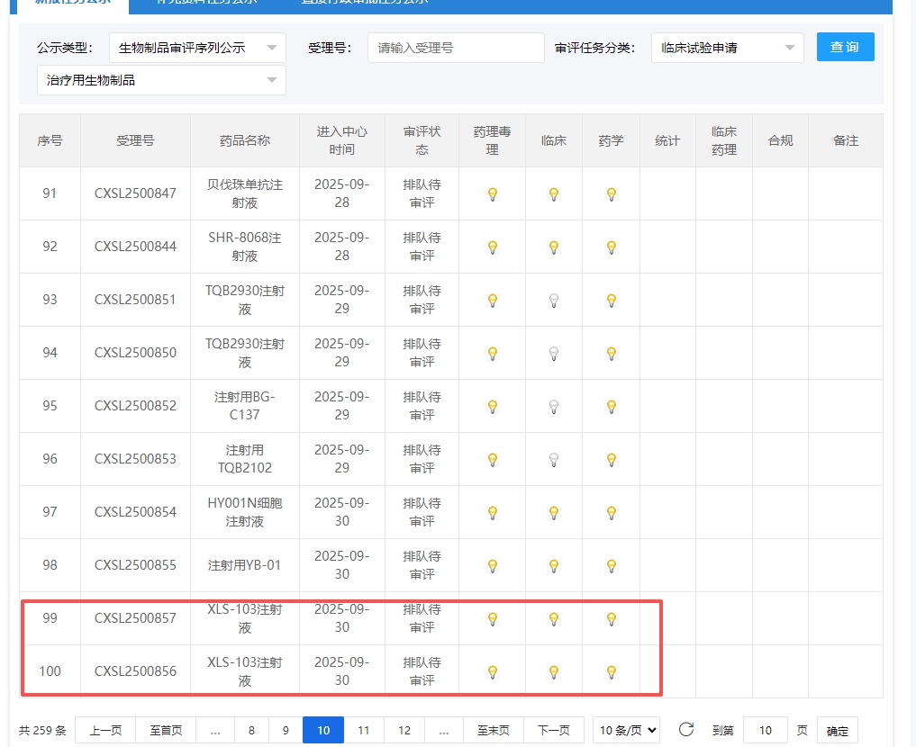
Task: Click the jump-to page number field
Action: [x=765, y=730]
